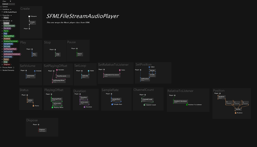Click the X icon next to Position operation
This screenshot has height=147, width=257.
click(2, 39)
